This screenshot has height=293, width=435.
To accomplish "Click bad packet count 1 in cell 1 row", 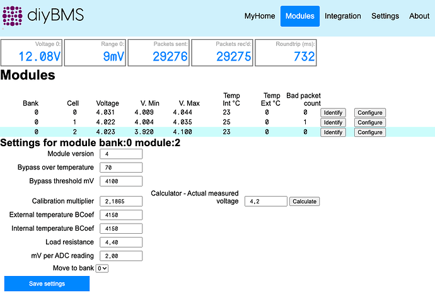I will 305,122.
